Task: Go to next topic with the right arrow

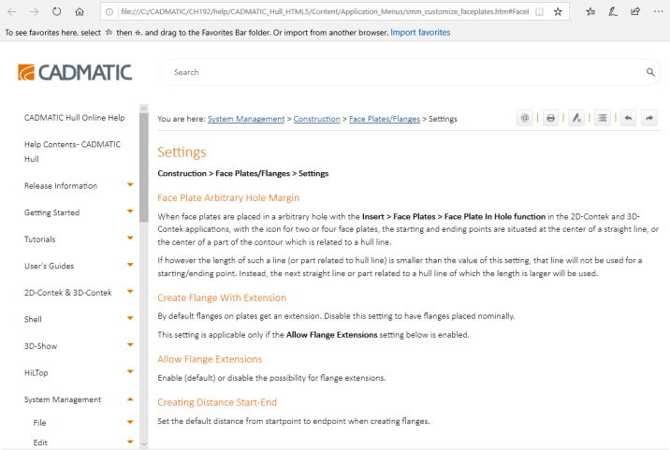Action: click(x=648, y=118)
